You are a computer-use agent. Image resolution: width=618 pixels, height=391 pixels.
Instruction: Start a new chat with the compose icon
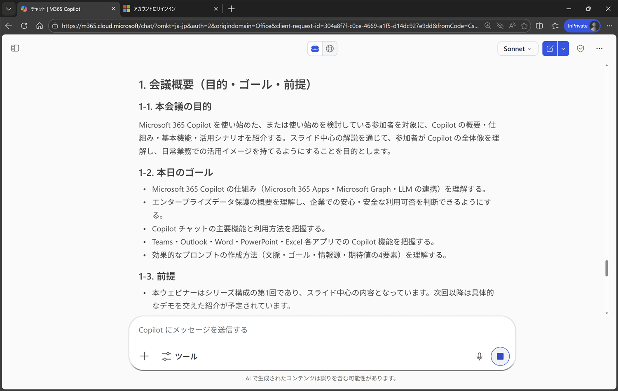[x=550, y=48]
